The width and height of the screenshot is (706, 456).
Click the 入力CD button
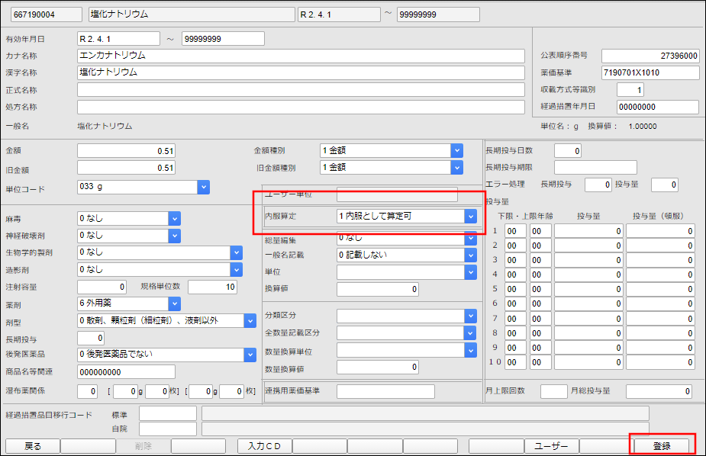pyautogui.click(x=264, y=446)
